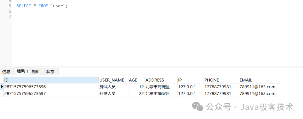The width and height of the screenshot is (303, 119).
Task: Click the WeChat logo in the watermark
Action: [198, 106]
